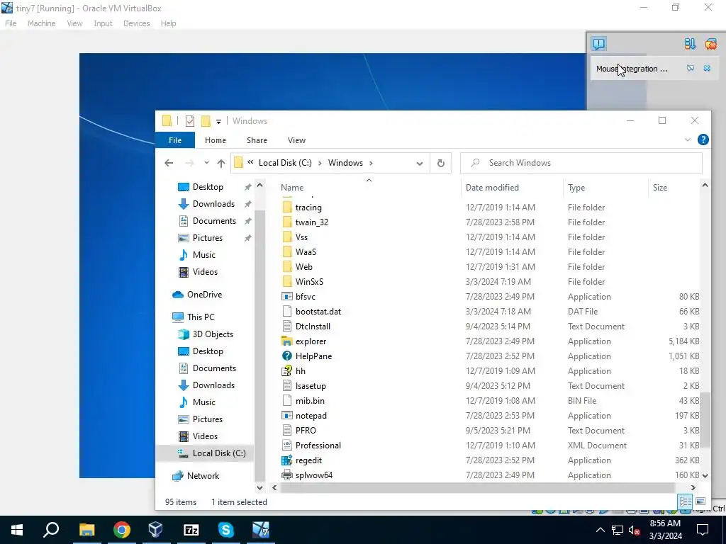Click the file list horizontal scrollbar
726x544 pixels.
(x=477, y=487)
